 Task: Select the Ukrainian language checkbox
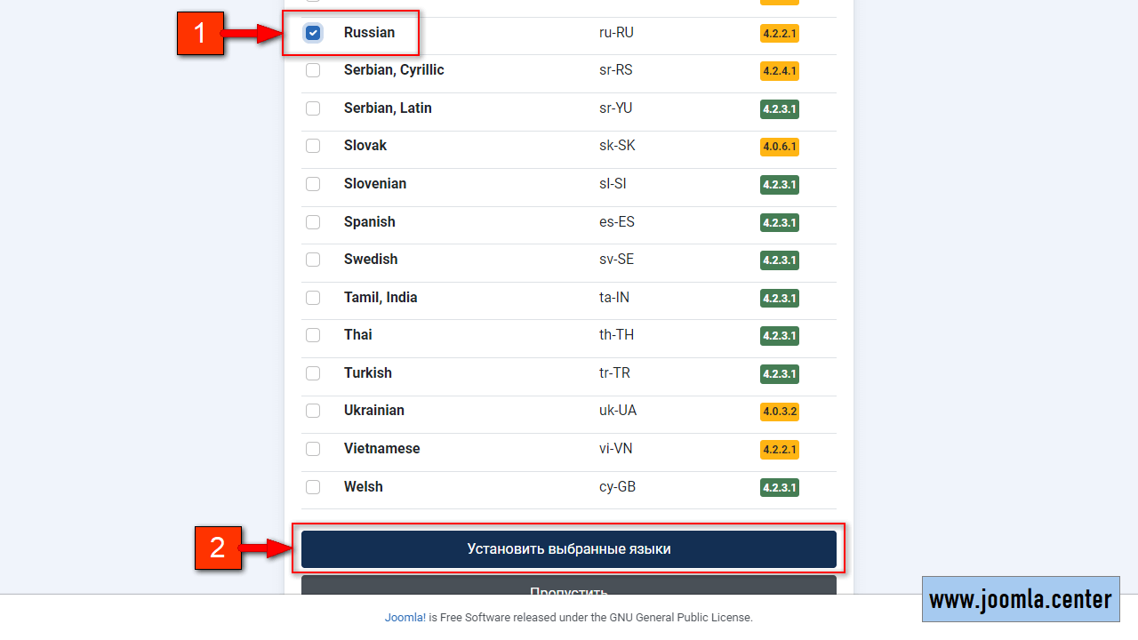(x=313, y=411)
